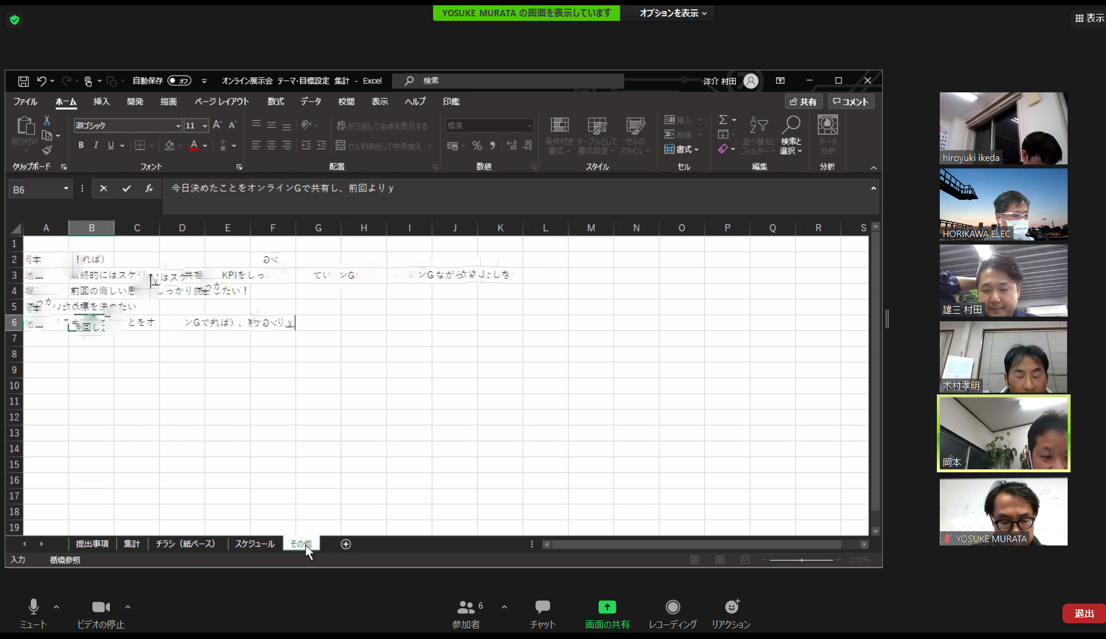Screen dimensions: 1106x639
Task: Toggle Underline formatting
Action: (111, 145)
